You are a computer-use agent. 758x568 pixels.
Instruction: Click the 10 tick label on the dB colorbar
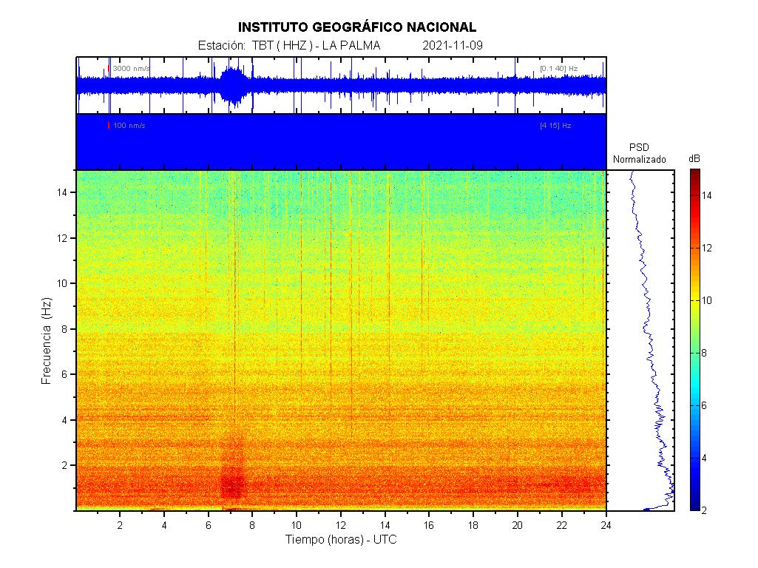click(708, 300)
